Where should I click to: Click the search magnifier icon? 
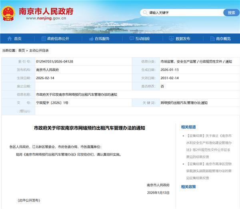pyautogui.click(x=145, y=12)
